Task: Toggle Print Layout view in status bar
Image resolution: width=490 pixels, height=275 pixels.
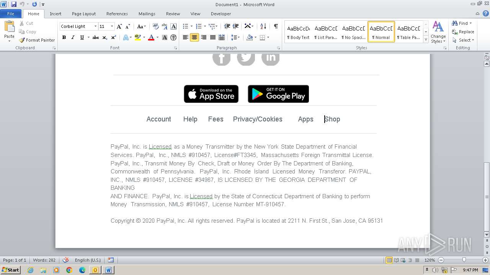Action: pos(389,260)
